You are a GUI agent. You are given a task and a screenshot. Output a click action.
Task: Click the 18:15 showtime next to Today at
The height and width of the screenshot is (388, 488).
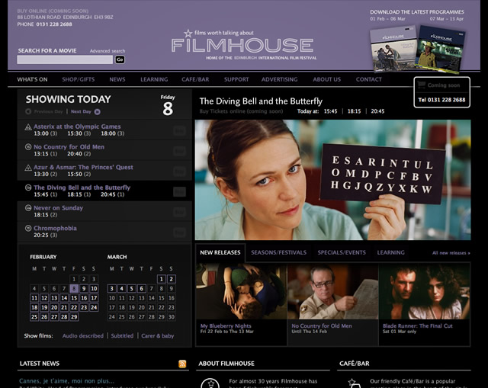[x=354, y=111]
